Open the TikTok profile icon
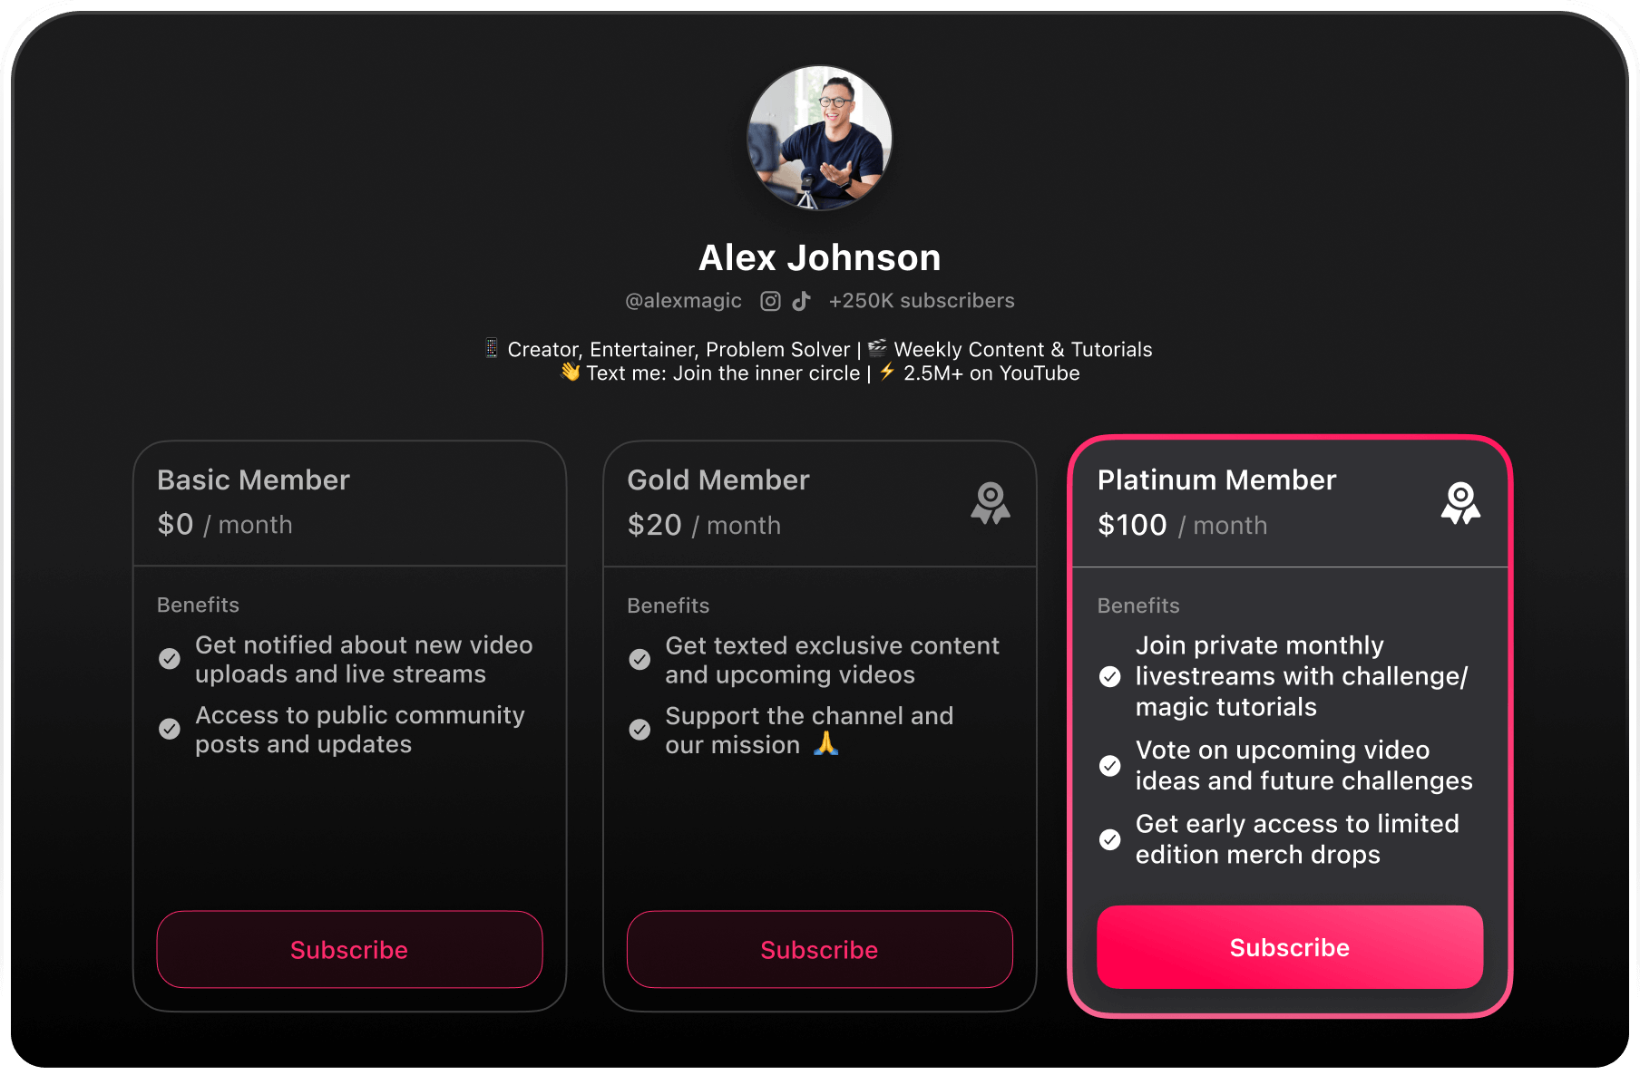This screenshot has width=1640, height=1075. point(801,301)
